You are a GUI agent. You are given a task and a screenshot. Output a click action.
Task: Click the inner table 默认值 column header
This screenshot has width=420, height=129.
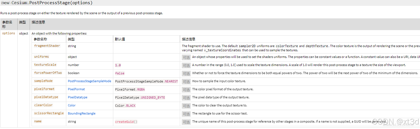click(120, 39)
